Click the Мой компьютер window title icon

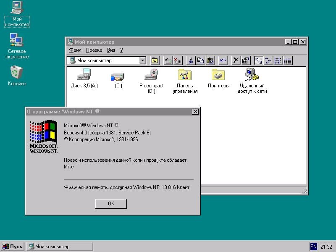pyautogui.click(x=70, y=42)
